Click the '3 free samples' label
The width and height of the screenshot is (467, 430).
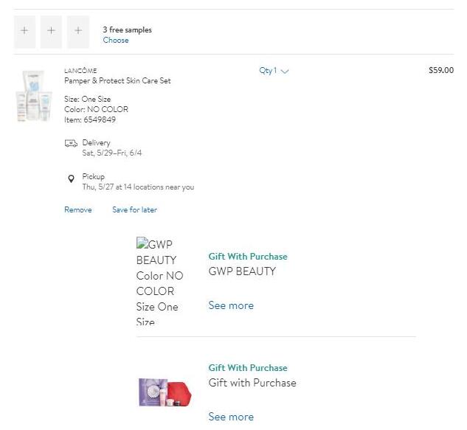tap(127, 30)
